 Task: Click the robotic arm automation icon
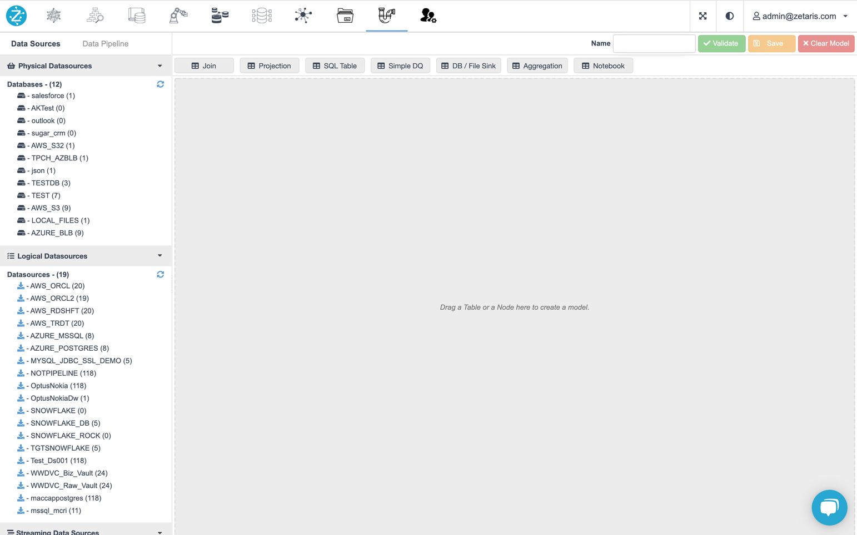click(x=178, y=16)
